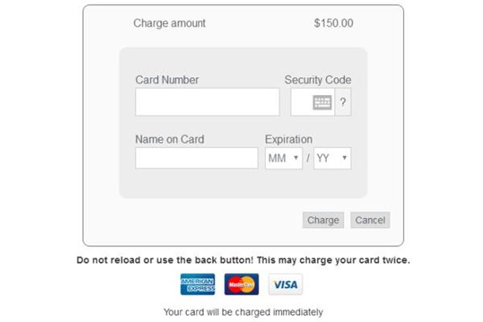Click the Expiration label
483x322 pixels.
pyautogui.click(x=289, y=139)
